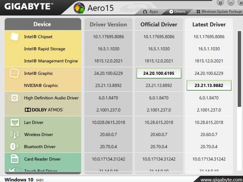Click the Lan Driver ethernet icon
243x182 pixels.
pos(15,122)
